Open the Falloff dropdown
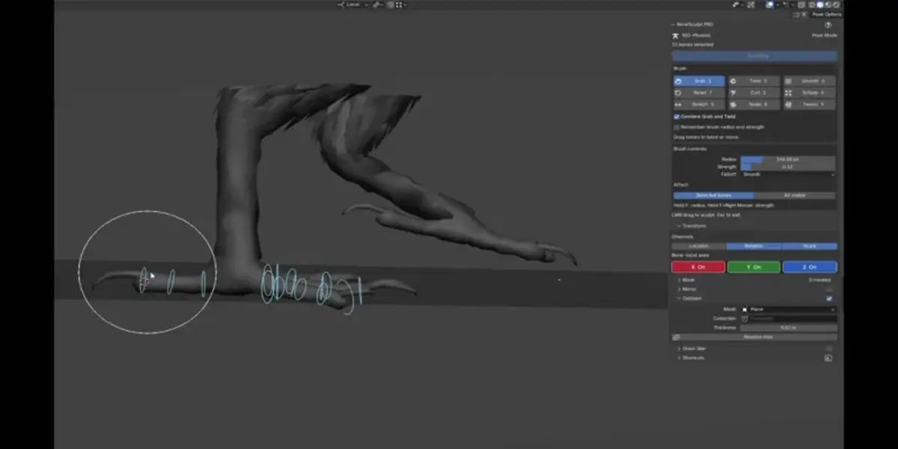 click(x=788, y=174)
